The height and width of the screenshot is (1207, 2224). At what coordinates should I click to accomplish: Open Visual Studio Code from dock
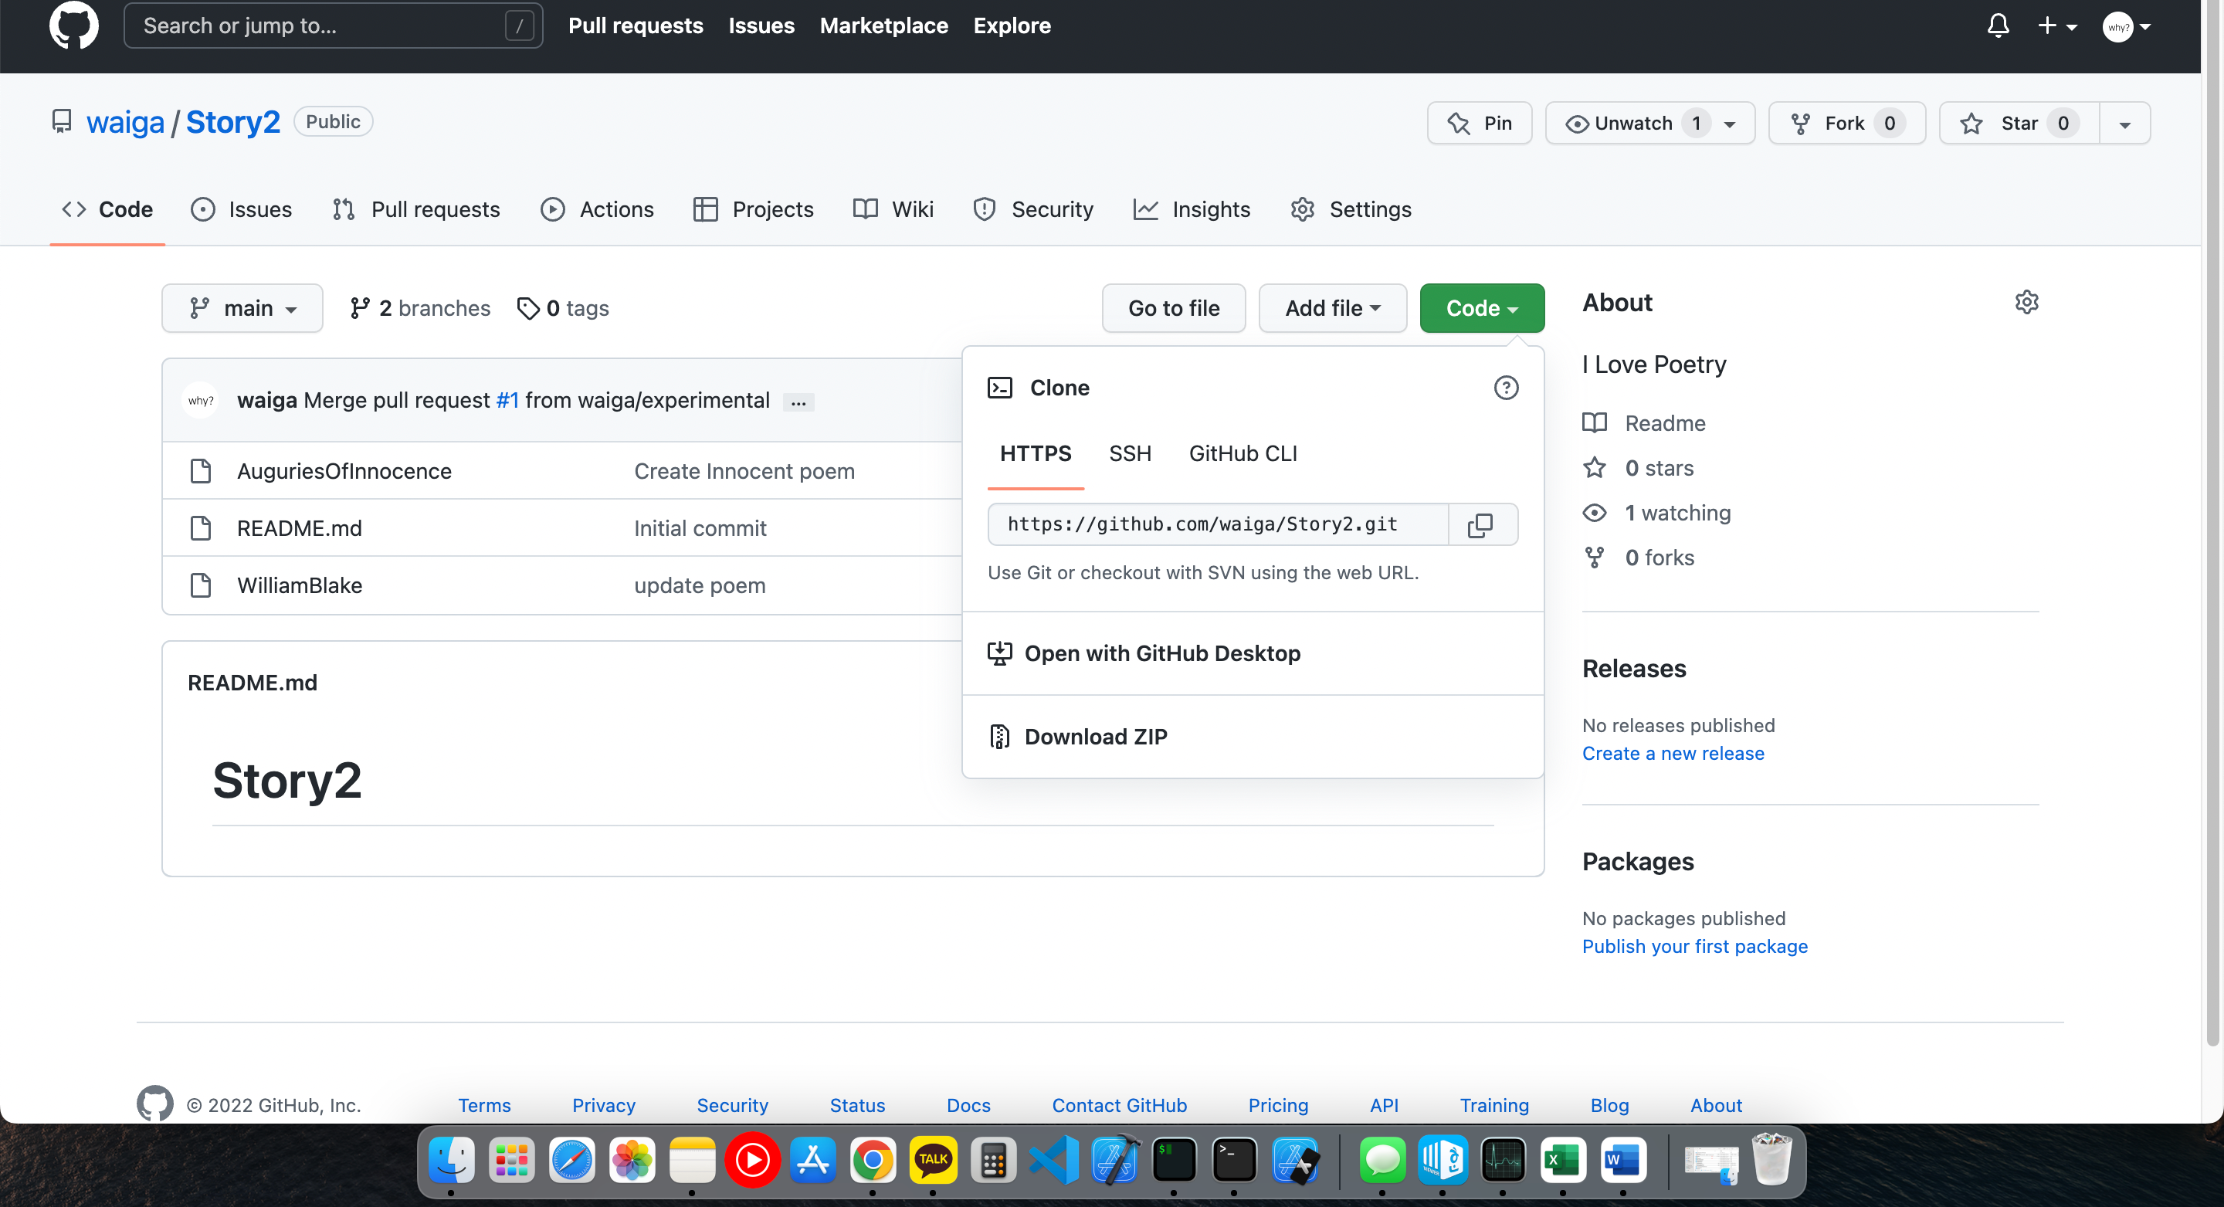pyautogui.click(x=1054, y=1161)
